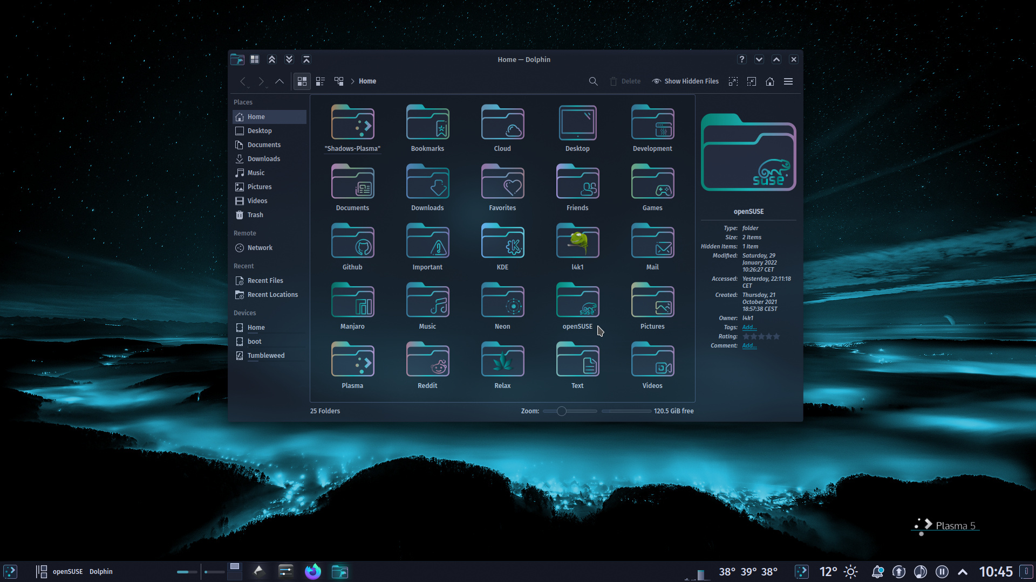The width and height of the screenshot is (1036, 582).
Task: Select Downloads in Places sidebar
Action: tap(269, 159)
